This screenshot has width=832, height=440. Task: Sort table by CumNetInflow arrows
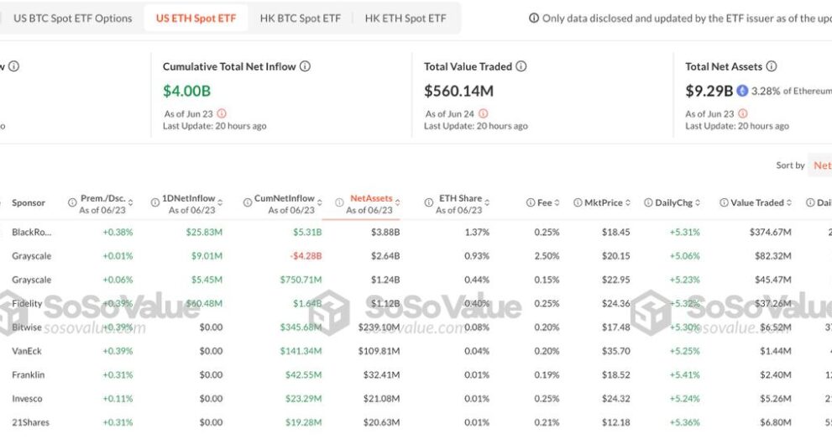[320, 202]
